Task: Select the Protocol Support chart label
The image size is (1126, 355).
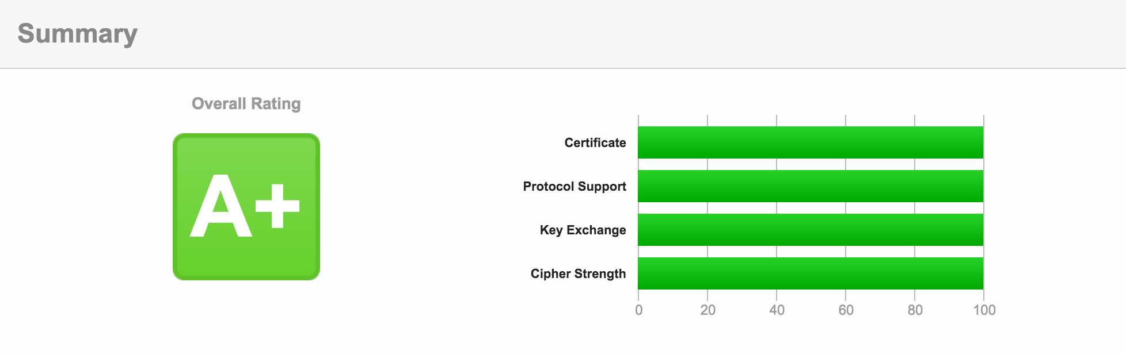Action: tap(574, 186)
